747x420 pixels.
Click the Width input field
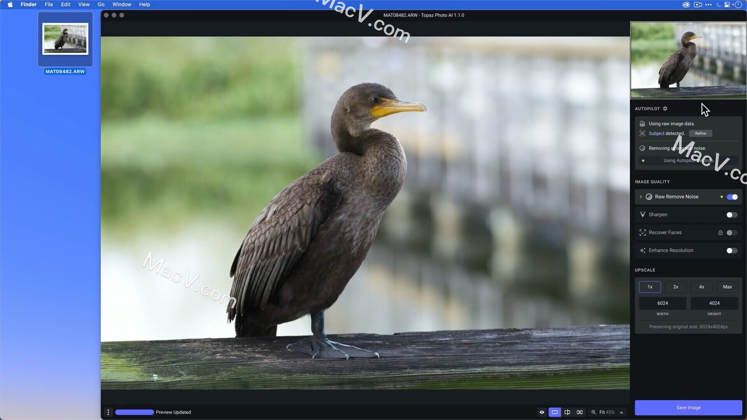coord(662,303)
